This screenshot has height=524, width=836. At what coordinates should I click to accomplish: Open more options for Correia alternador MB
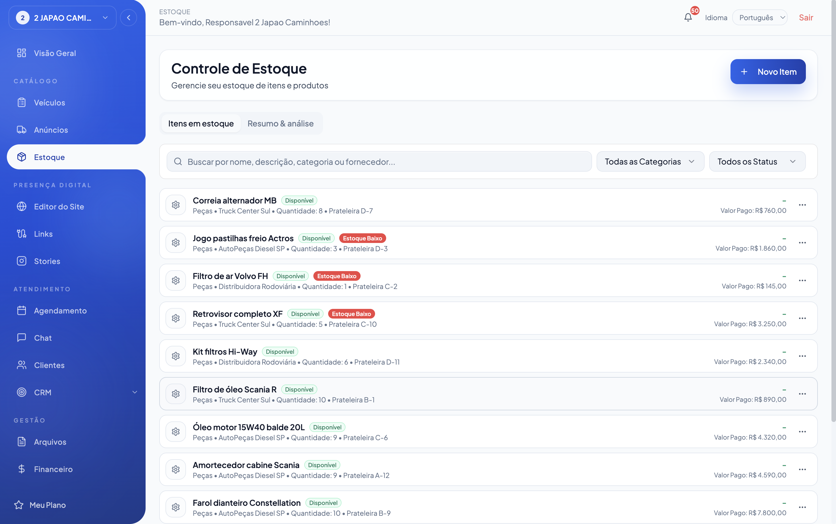click(x=802, y=205)
